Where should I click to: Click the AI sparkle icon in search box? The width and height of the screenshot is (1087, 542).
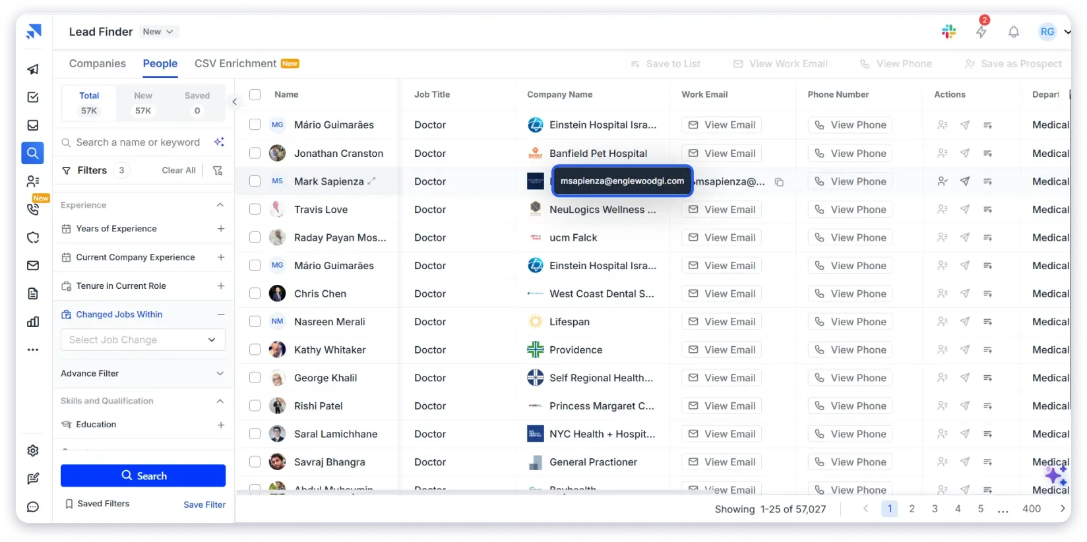[x=219, y=142]
